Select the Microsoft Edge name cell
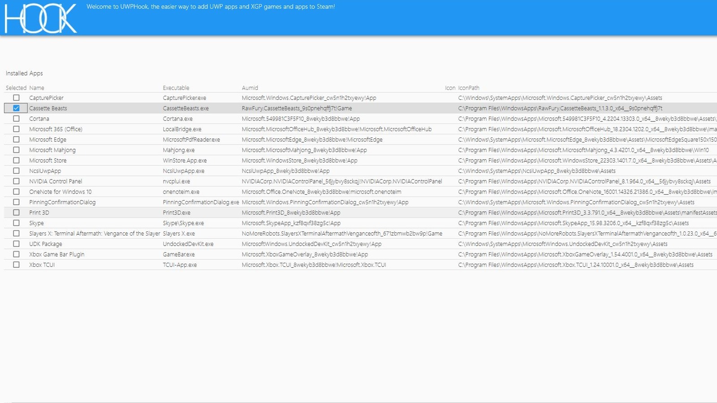Image resolution: width=717 pixels, height=403 pixels. point(48,140)
